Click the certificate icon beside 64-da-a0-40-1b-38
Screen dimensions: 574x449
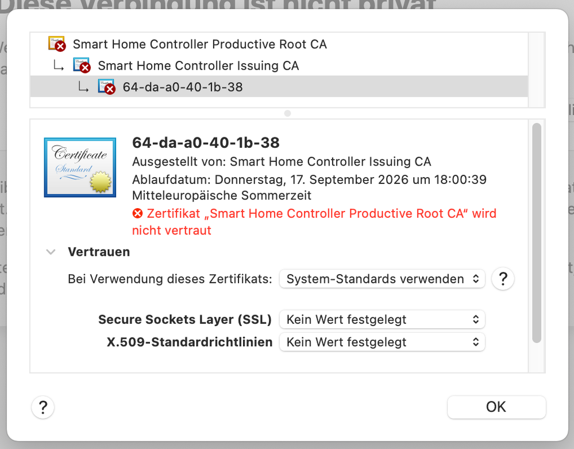106,86
